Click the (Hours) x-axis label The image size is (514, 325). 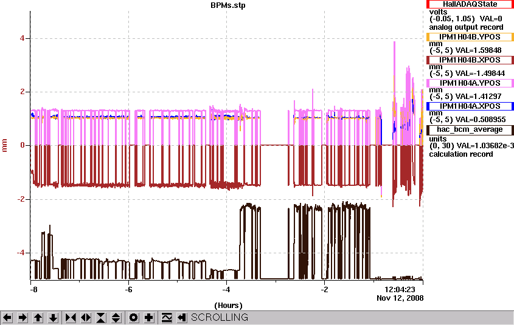[228, 306]
